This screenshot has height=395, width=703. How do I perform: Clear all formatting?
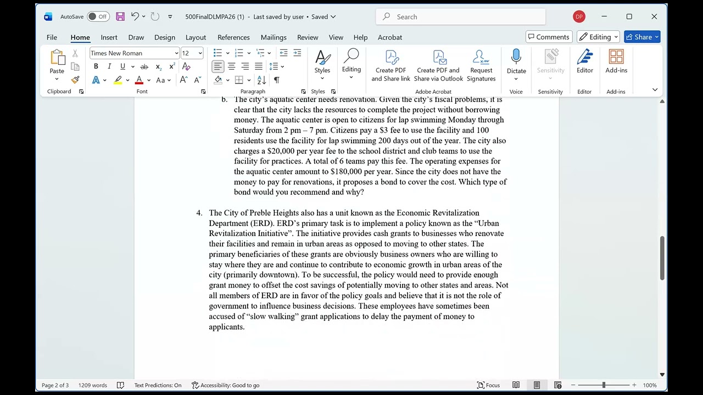tap(186, 66)
